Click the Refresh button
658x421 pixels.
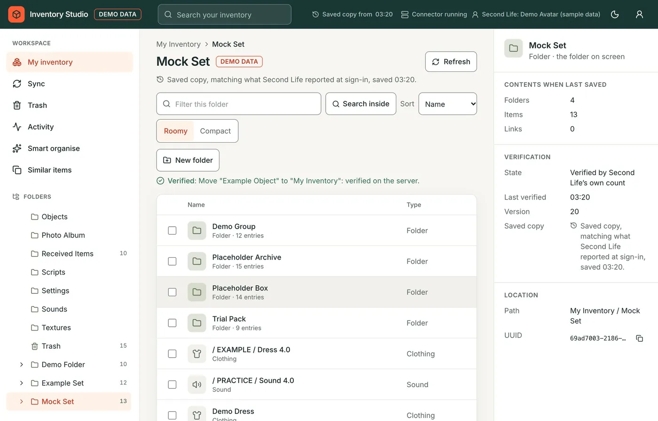tap(451, 61)
